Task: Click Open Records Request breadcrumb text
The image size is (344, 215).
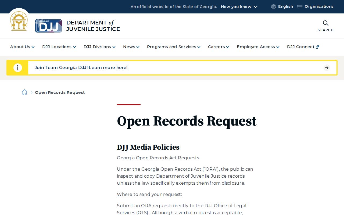Action: (x=60, y=92)
